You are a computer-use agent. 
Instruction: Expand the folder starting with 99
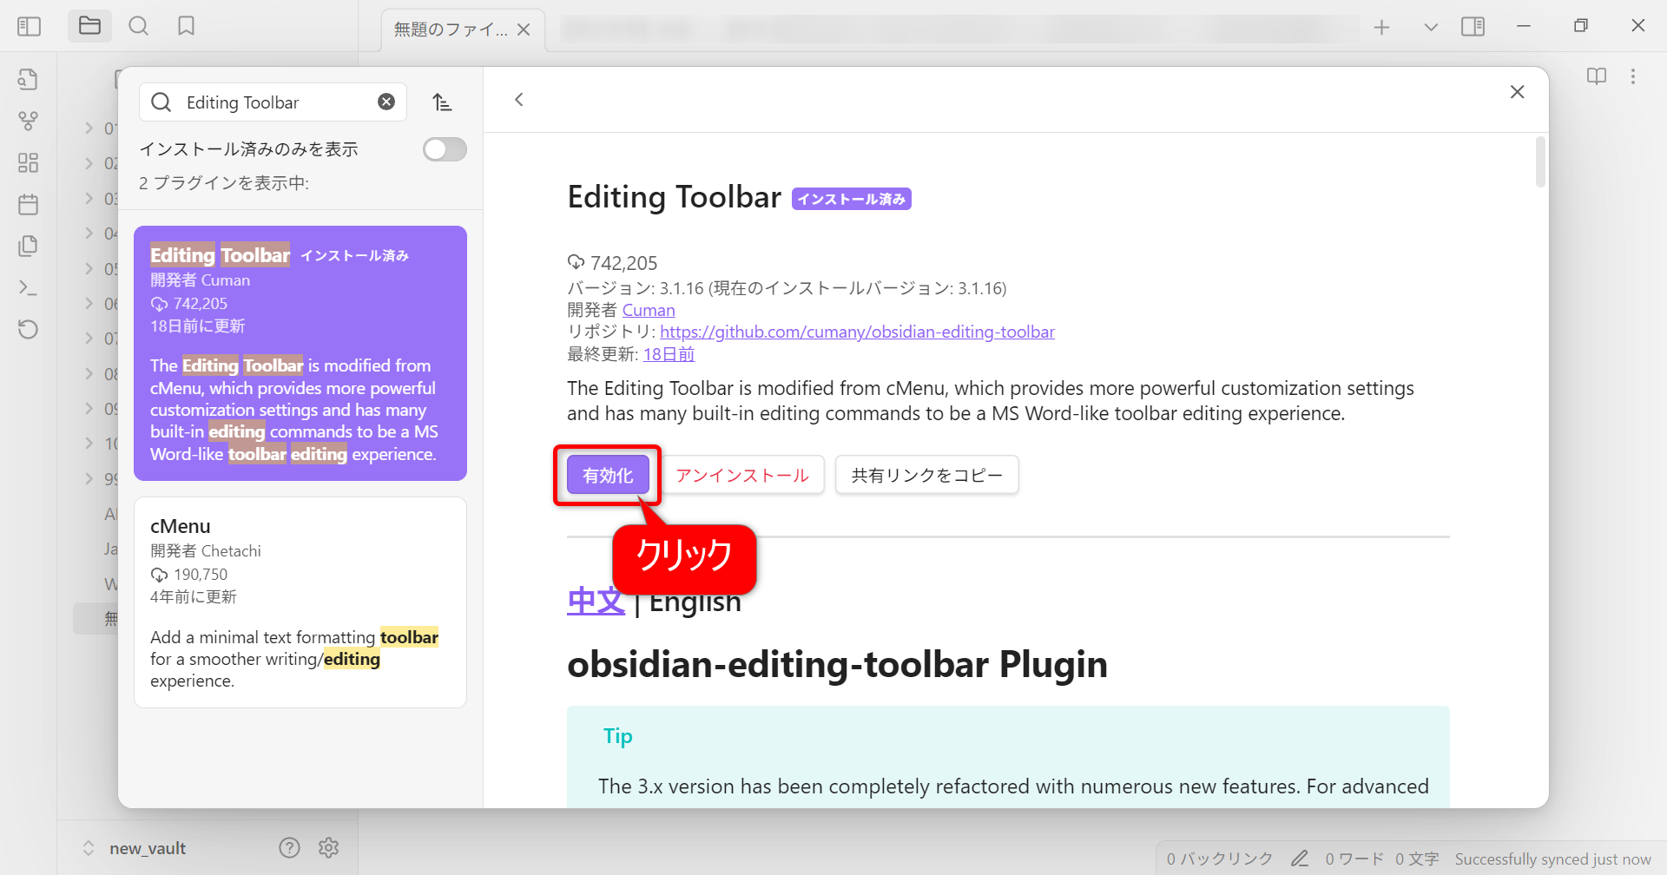89,478
